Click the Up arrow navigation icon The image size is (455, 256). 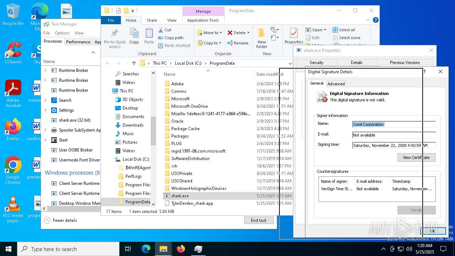(x=134, y=63)
